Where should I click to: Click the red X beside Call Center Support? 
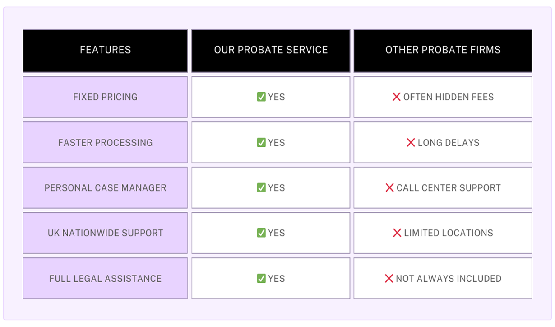pyautogui.click(x=390, y=187)
